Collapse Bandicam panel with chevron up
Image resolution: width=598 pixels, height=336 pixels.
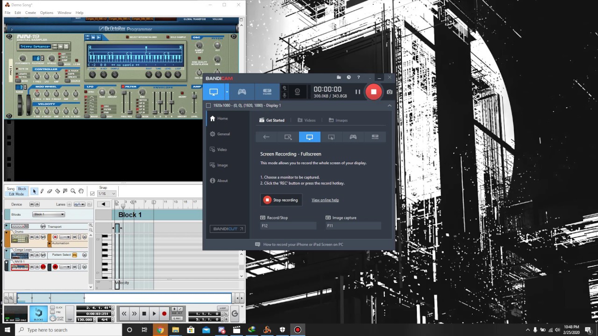click(389, 105)
